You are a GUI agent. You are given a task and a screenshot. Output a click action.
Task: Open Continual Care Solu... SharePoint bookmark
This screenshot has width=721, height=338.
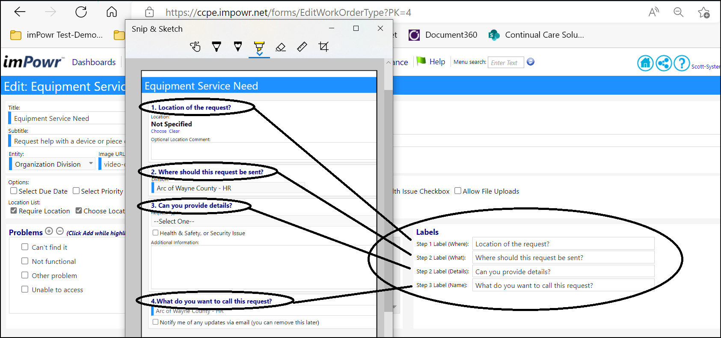coord(537,35)
